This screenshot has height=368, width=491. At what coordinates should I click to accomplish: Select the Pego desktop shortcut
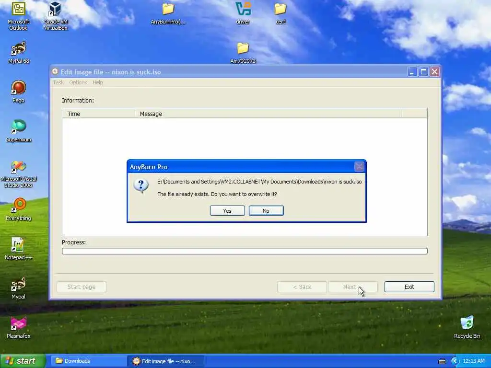[19, 92]
